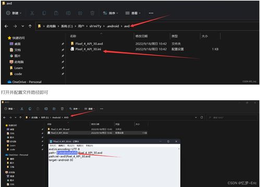Navigate up one folder level in upper window
Screen dimensions: 260x187
point(30,26)
